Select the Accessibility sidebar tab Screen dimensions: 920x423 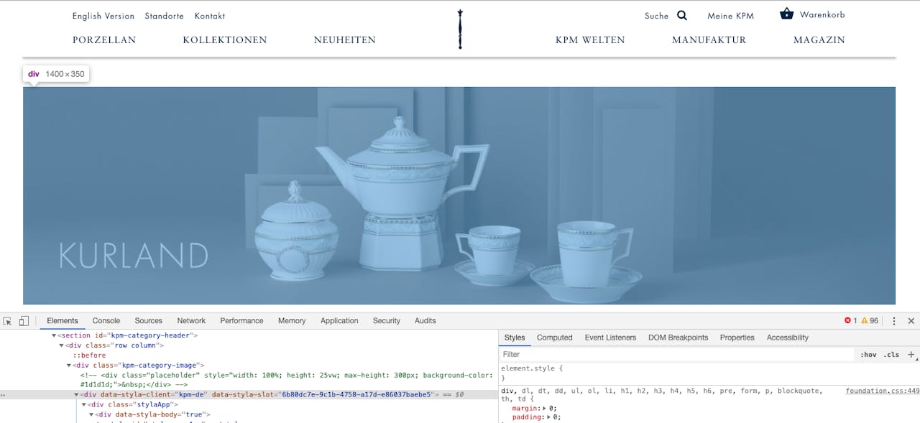click(788, 338)
